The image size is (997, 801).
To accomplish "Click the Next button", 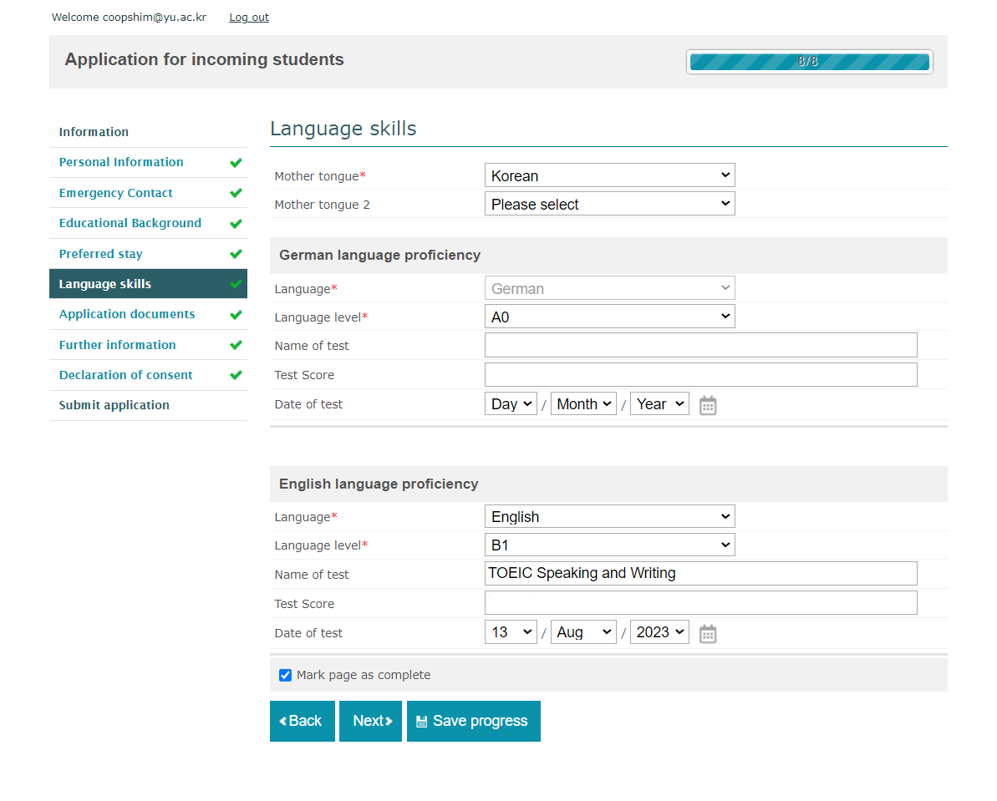I will click(x=371, y=721).
